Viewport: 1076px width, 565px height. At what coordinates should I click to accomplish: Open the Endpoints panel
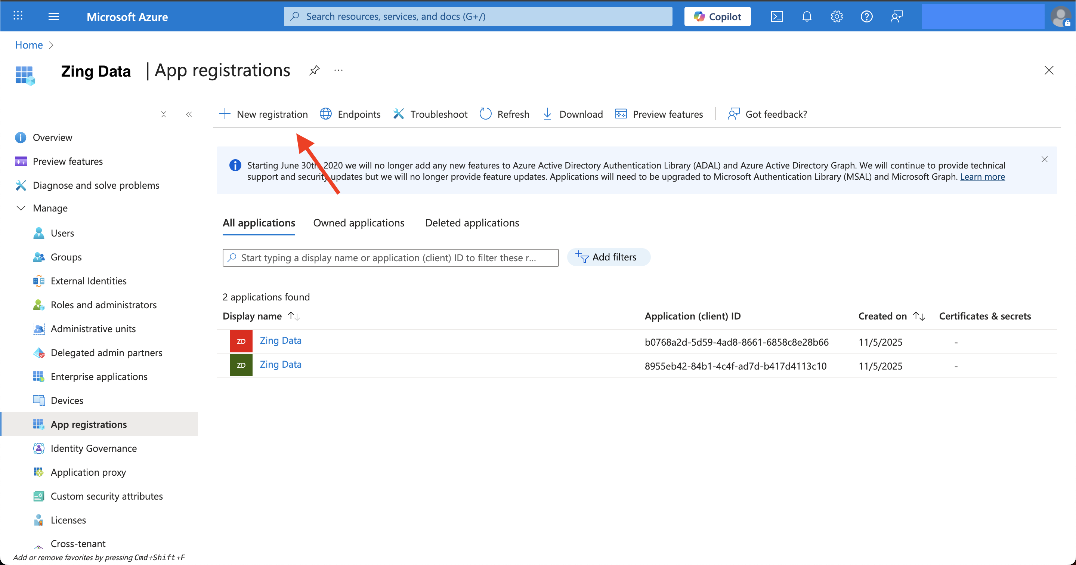[x=350, y=114]
